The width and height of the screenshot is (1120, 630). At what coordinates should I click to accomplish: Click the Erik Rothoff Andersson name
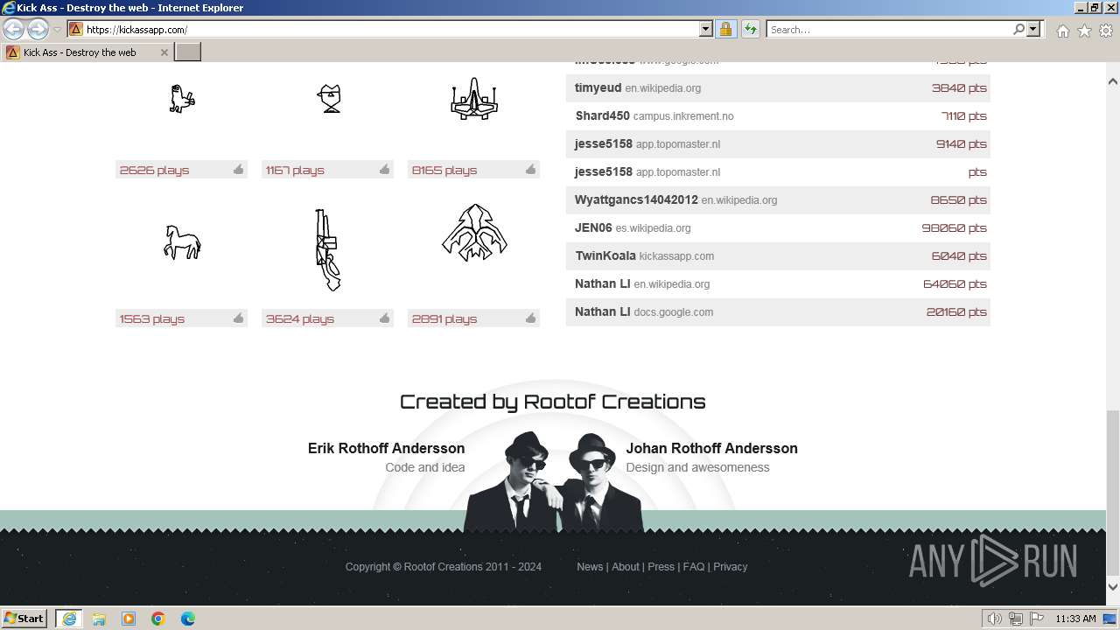pos(386,448)
